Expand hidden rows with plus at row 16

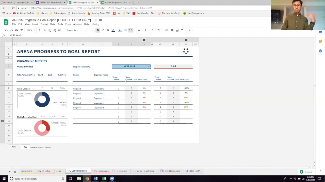[2, 121]
